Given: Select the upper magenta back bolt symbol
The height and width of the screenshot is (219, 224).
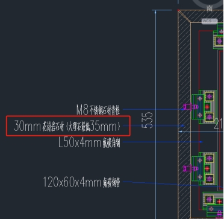Looking at the screenshot, I should coord(190,107).
